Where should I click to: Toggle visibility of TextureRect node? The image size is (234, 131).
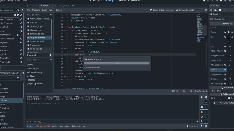[21, 58]
